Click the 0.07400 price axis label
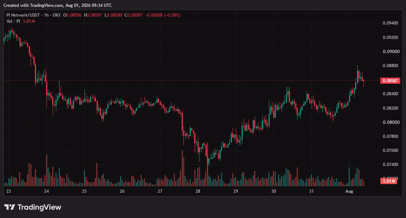This screenshot has width=406, height=218. pos(390,164)
